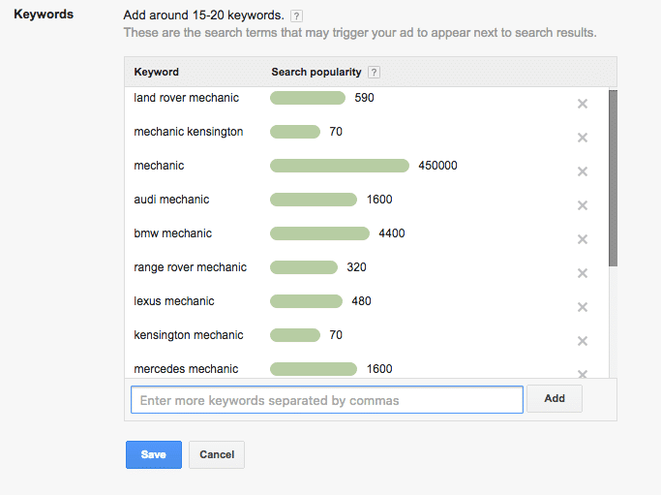Screen dimensions: 661x495
Task: Click the Add button
Action: [x=555, y=398]
